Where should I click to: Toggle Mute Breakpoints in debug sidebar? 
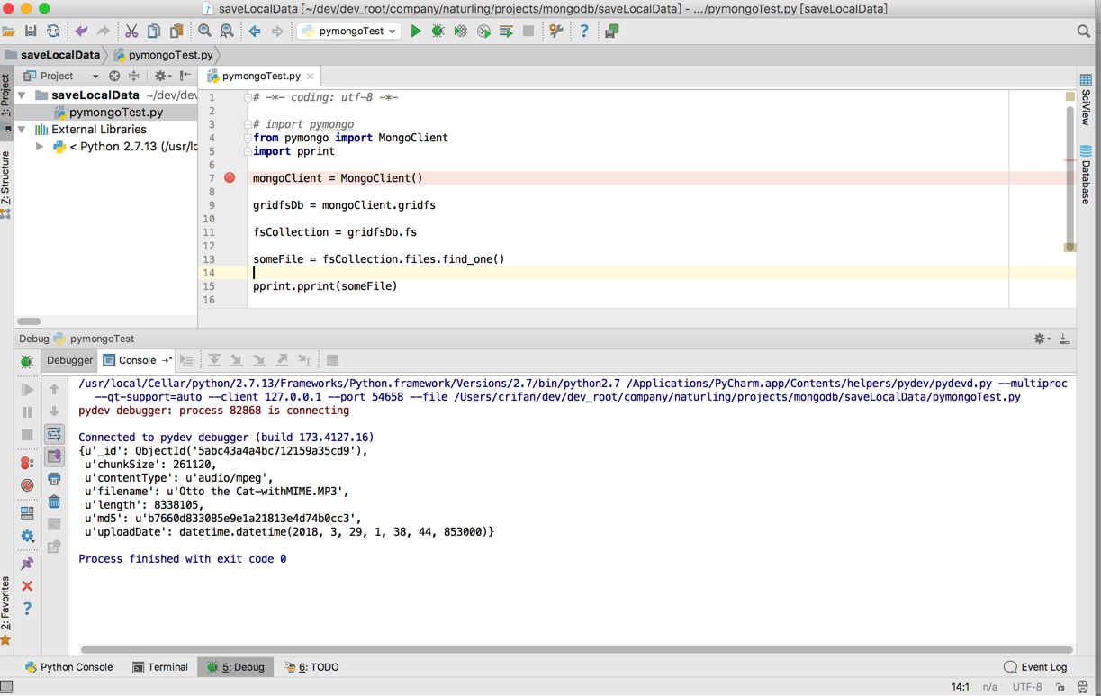point(27,485)
